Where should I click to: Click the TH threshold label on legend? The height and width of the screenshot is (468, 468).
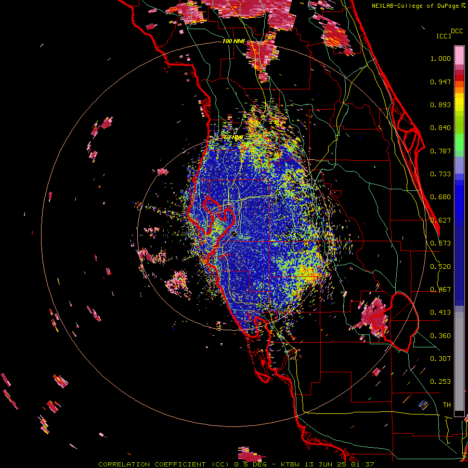click(x=447, y=405)
